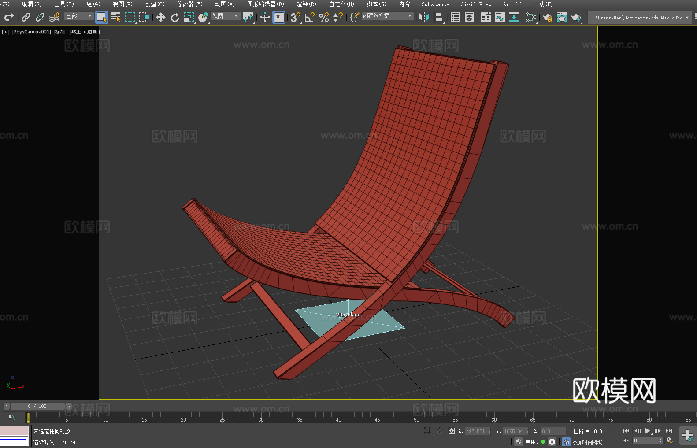This screenshot has width=697, height=448.
Task: Open the 创建(C) menu
Action: coord(155,4)
